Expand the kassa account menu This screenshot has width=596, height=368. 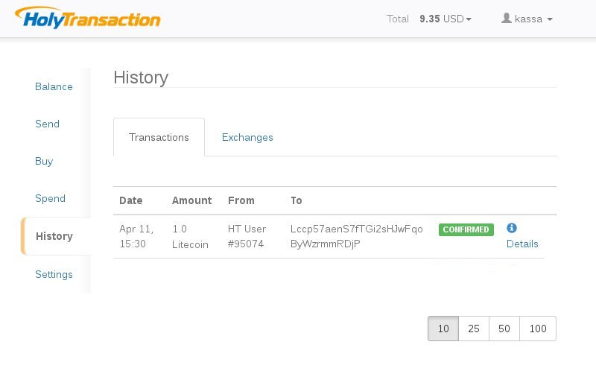[527, 19]
